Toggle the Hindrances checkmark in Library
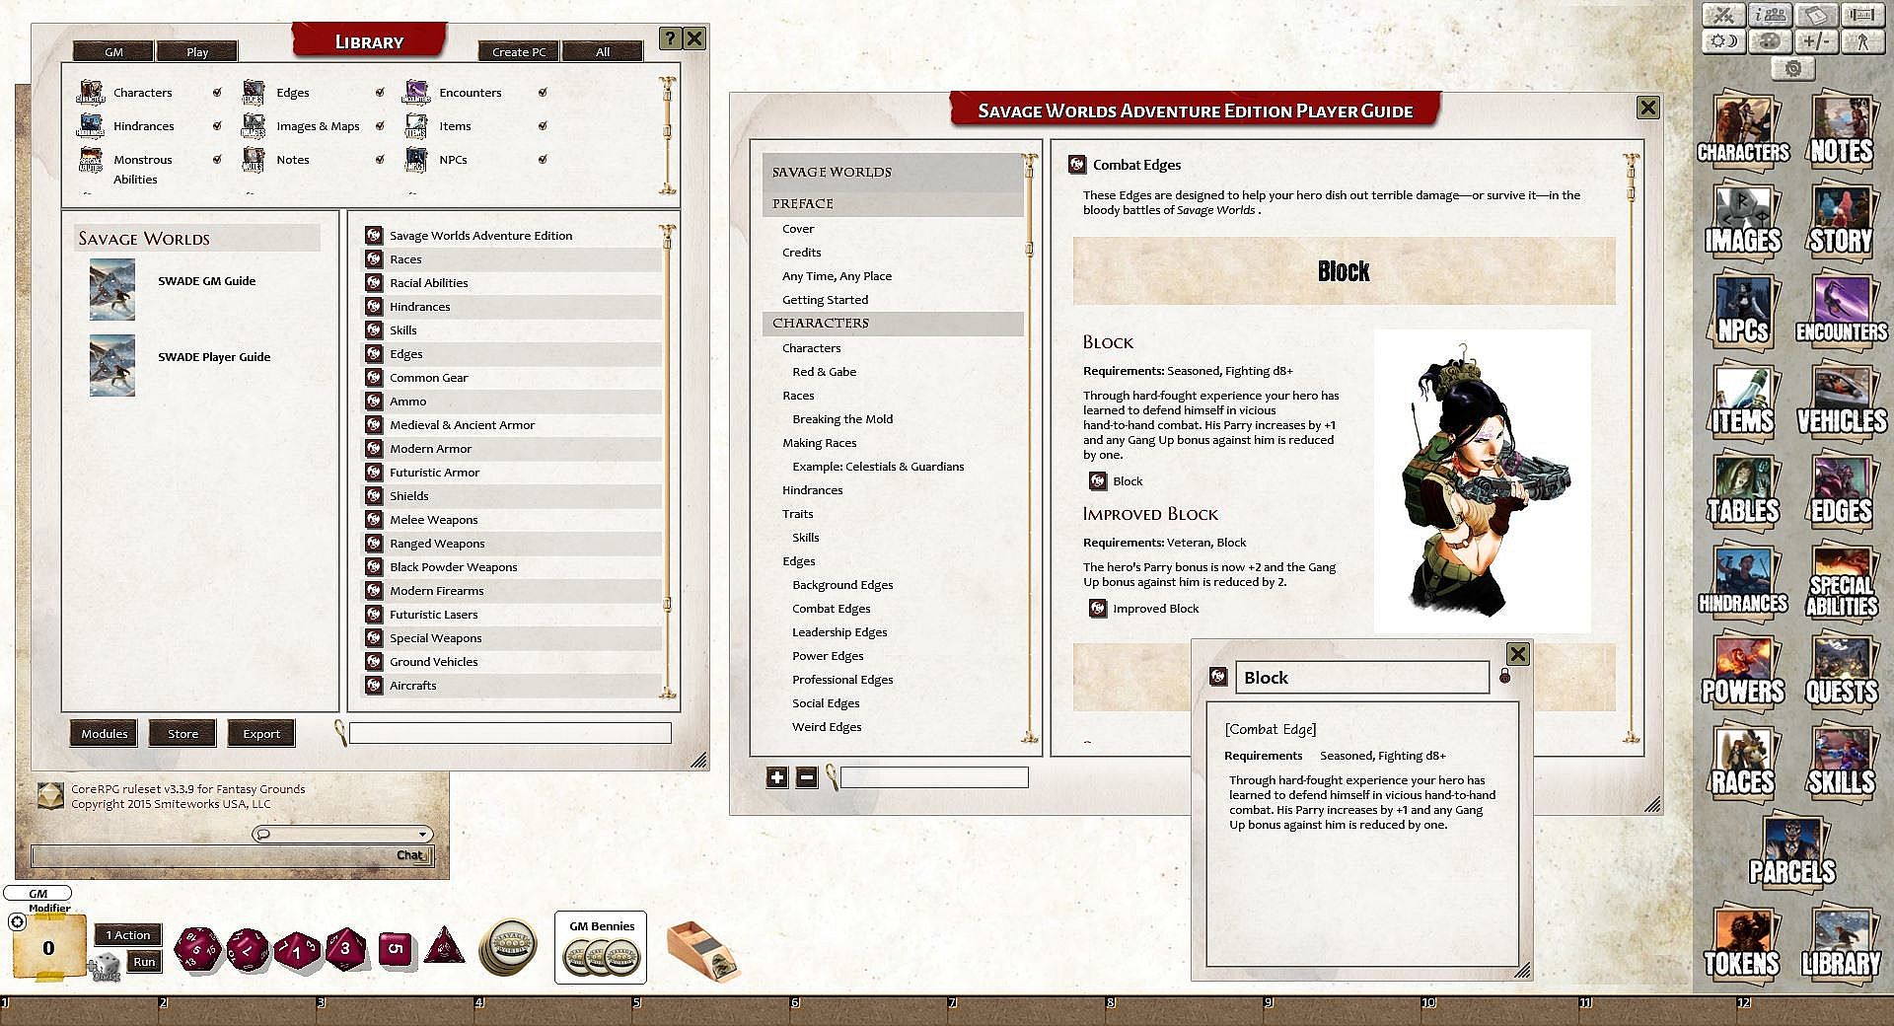The width and height of the screenshot is (1894, 1026). (x=217, y=126)
